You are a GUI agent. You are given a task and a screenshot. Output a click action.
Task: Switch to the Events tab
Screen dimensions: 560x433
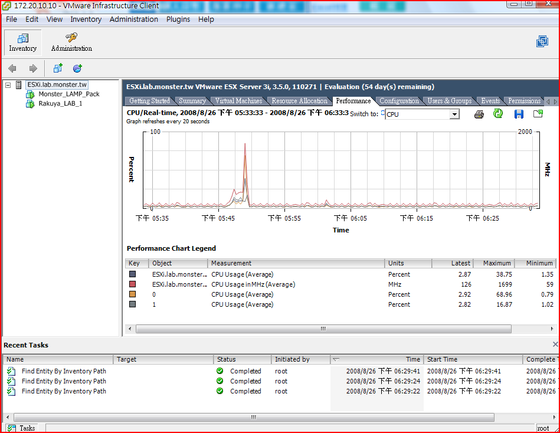coord(490,101)
